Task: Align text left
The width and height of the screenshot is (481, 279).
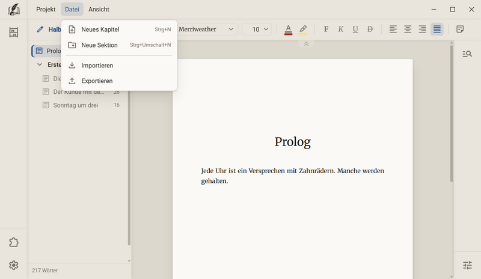Action: click(393, 29)
